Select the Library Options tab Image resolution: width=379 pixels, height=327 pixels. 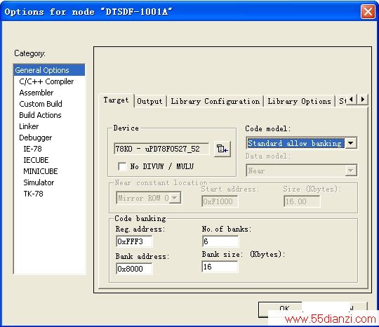pyautogui.click(x=299, y=101)
